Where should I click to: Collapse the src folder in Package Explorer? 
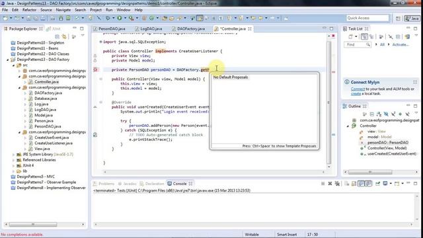click(13, 65)
